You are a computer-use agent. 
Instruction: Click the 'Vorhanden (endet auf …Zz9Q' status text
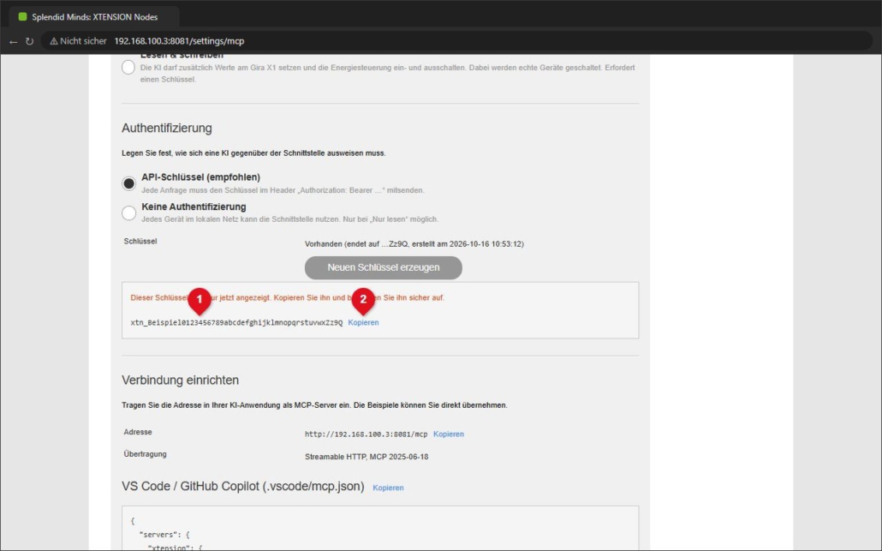[414, 243]
